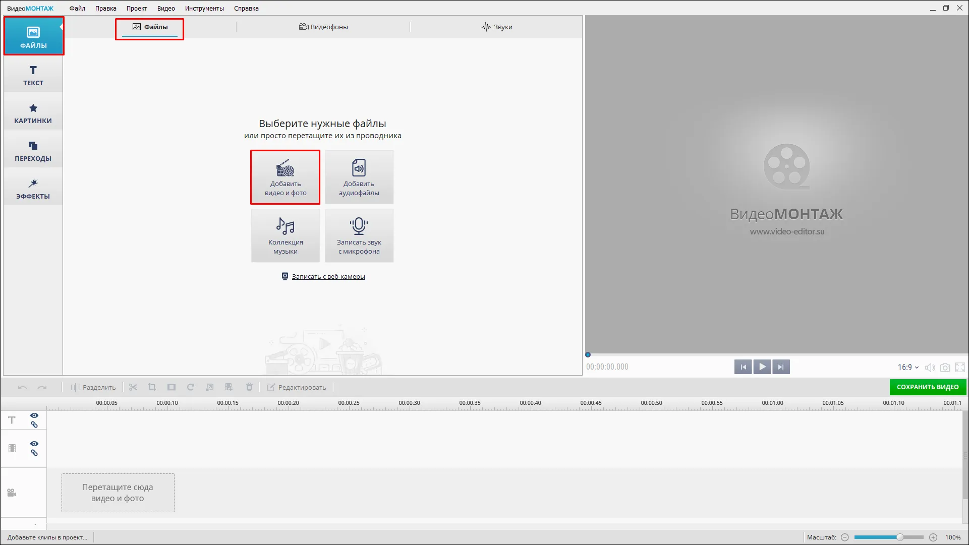Click the rotate clip icon
The width and height of the screenshot is (969, 545).
pyautogui.click(x=191, y=387)
